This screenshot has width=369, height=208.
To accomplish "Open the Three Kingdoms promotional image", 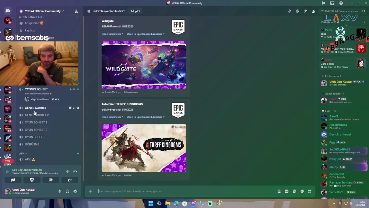I will 144,148.
